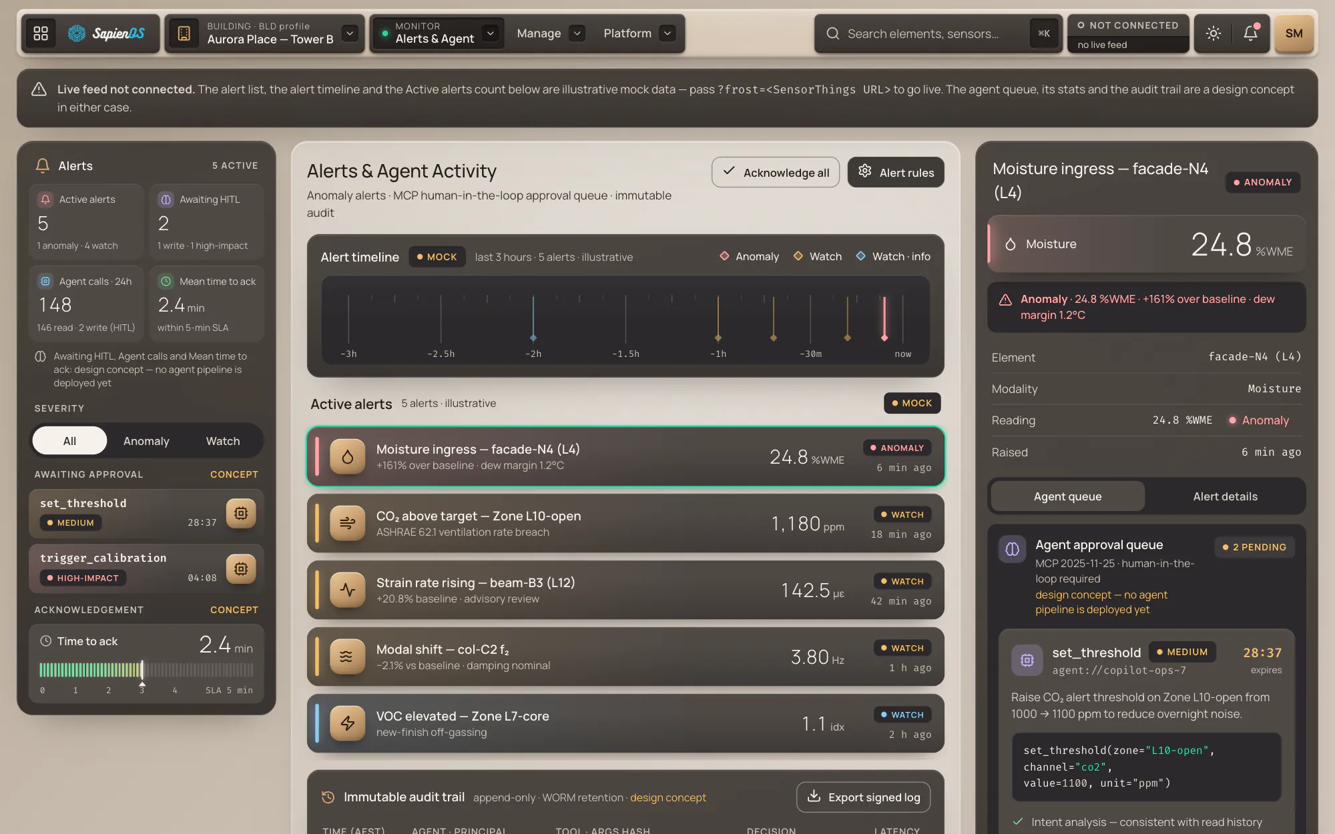Viewport: 1335px width, 834px height.
Task: Click the Modal shift waves icon
Action: pyautogui.click(x=347, y=657)
